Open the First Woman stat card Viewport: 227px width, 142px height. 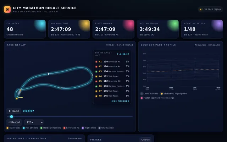pos(113,29)
